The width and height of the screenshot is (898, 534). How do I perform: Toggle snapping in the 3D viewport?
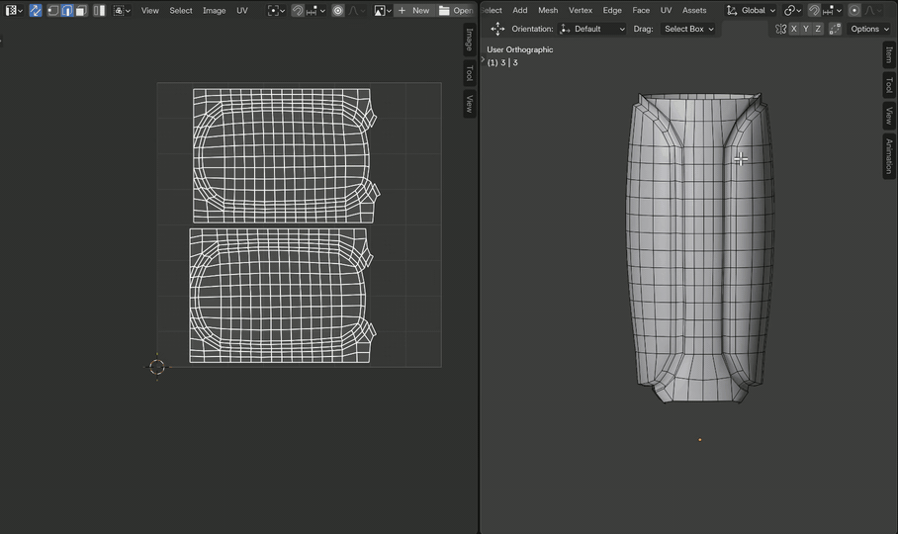click(814, 10)
